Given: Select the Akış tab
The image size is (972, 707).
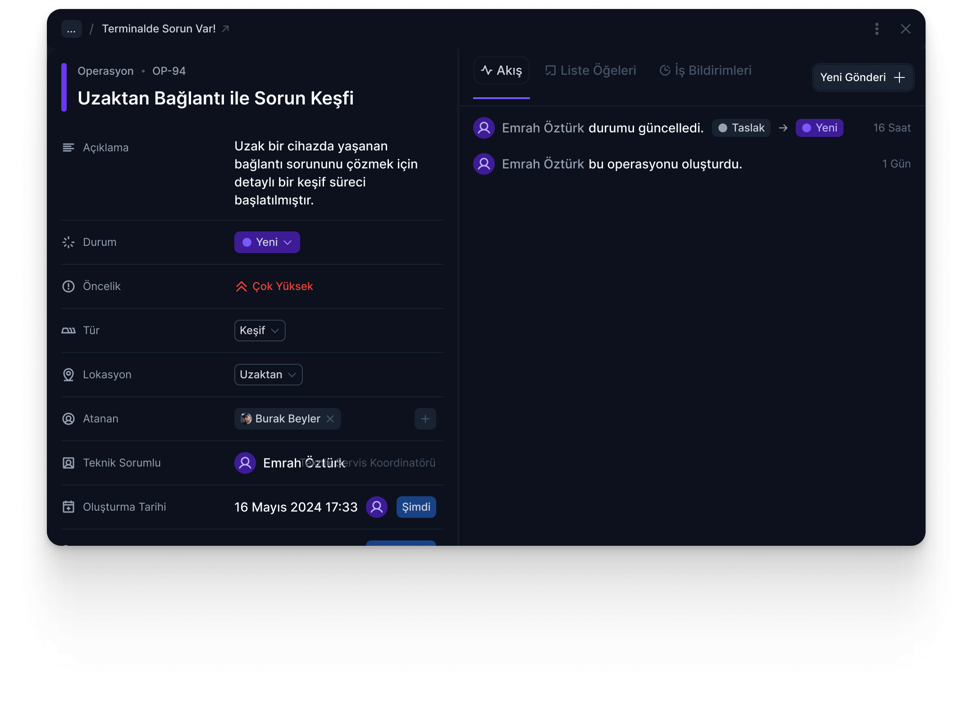Looking at the screenshot, I should (501, 70).
